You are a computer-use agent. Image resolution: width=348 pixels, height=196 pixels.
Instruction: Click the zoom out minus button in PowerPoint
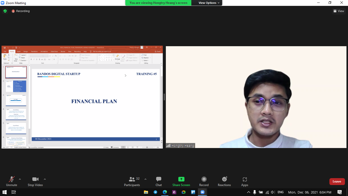coord(141,147)
